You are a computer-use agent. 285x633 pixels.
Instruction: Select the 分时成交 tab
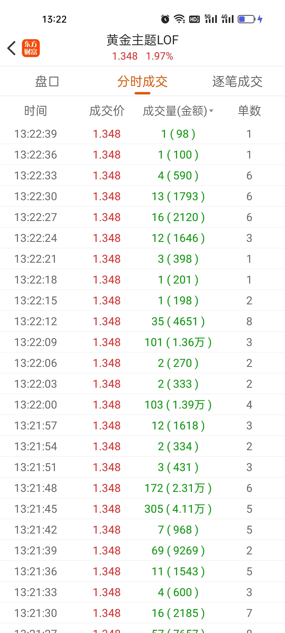(142, 81)
